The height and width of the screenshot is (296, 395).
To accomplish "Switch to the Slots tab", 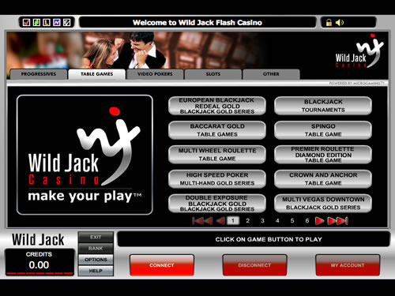I will (213, 74).
